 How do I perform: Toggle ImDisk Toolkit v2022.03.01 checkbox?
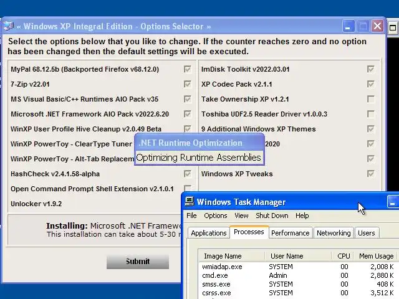click(x=371, y=69)
